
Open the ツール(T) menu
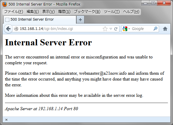[112, 12]
